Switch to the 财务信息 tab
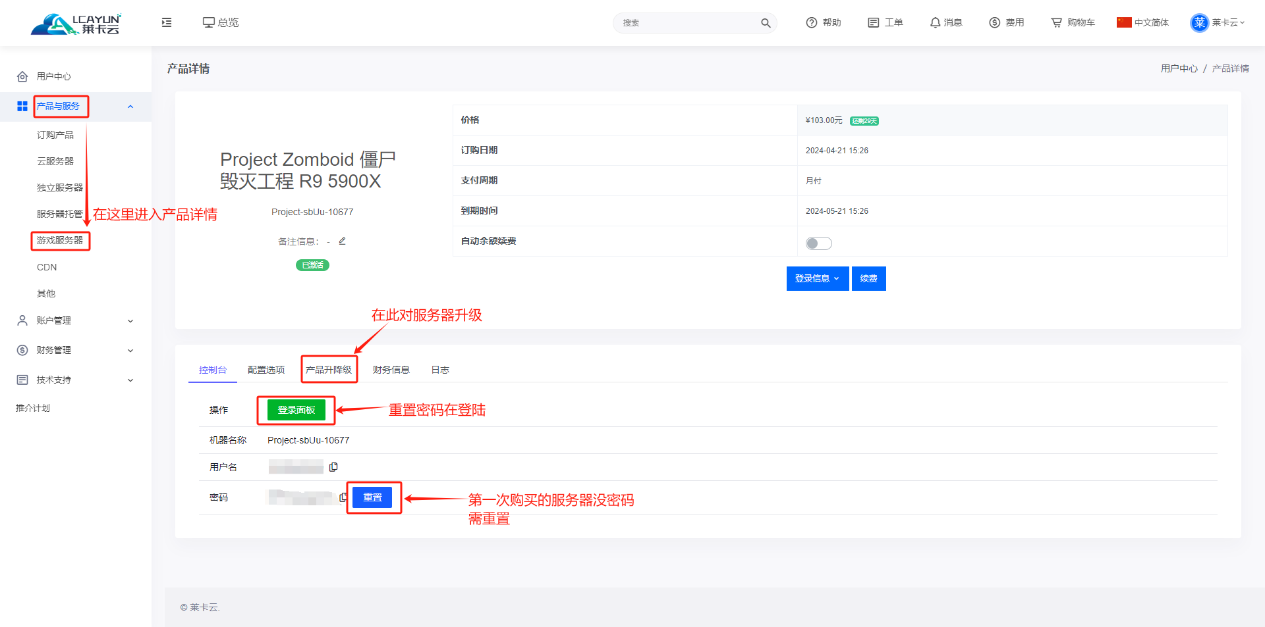The height and width of the screenshot is (627, 1265). tap(391, 370)
